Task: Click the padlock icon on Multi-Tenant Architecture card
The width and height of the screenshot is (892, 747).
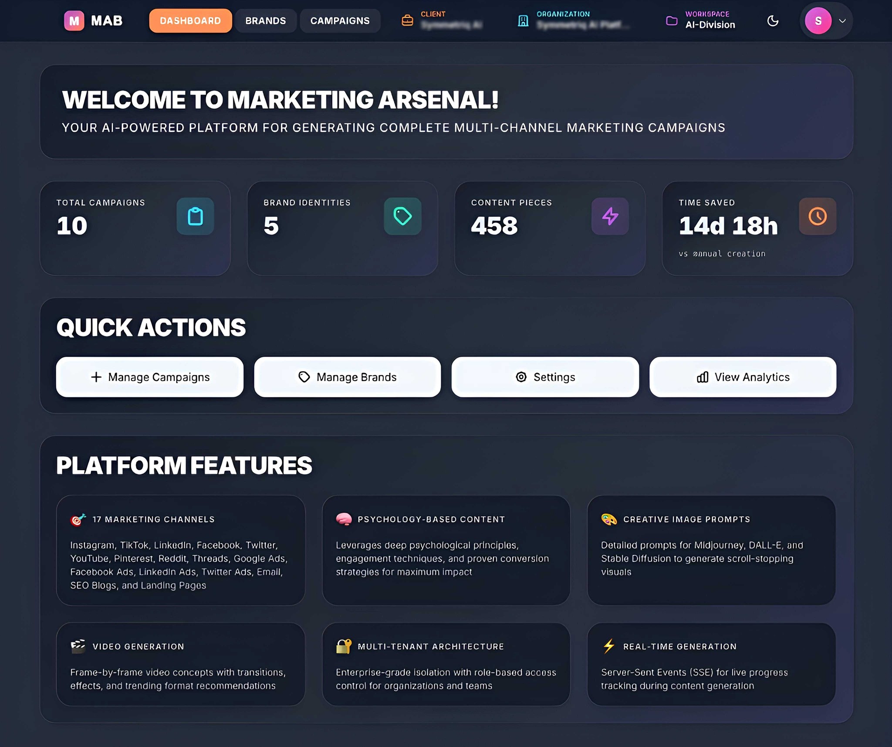Action: coord(343,646)
